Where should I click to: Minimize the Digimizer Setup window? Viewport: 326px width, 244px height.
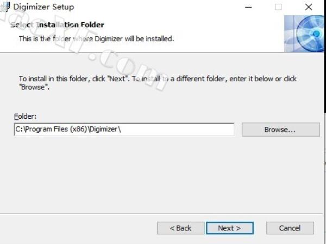(x=248, y=7)
